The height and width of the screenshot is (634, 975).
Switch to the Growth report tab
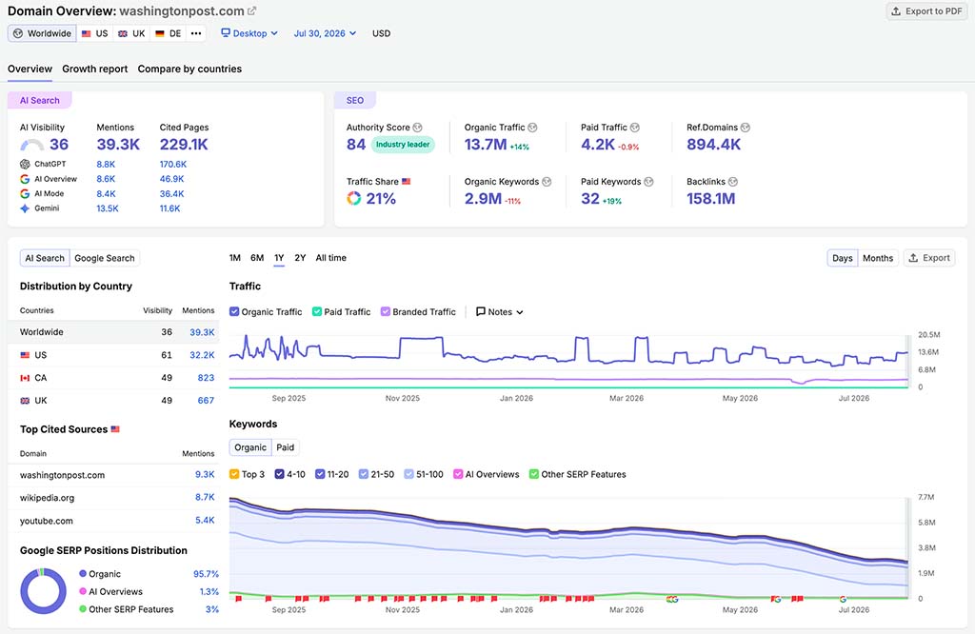[x=94, y=69]
